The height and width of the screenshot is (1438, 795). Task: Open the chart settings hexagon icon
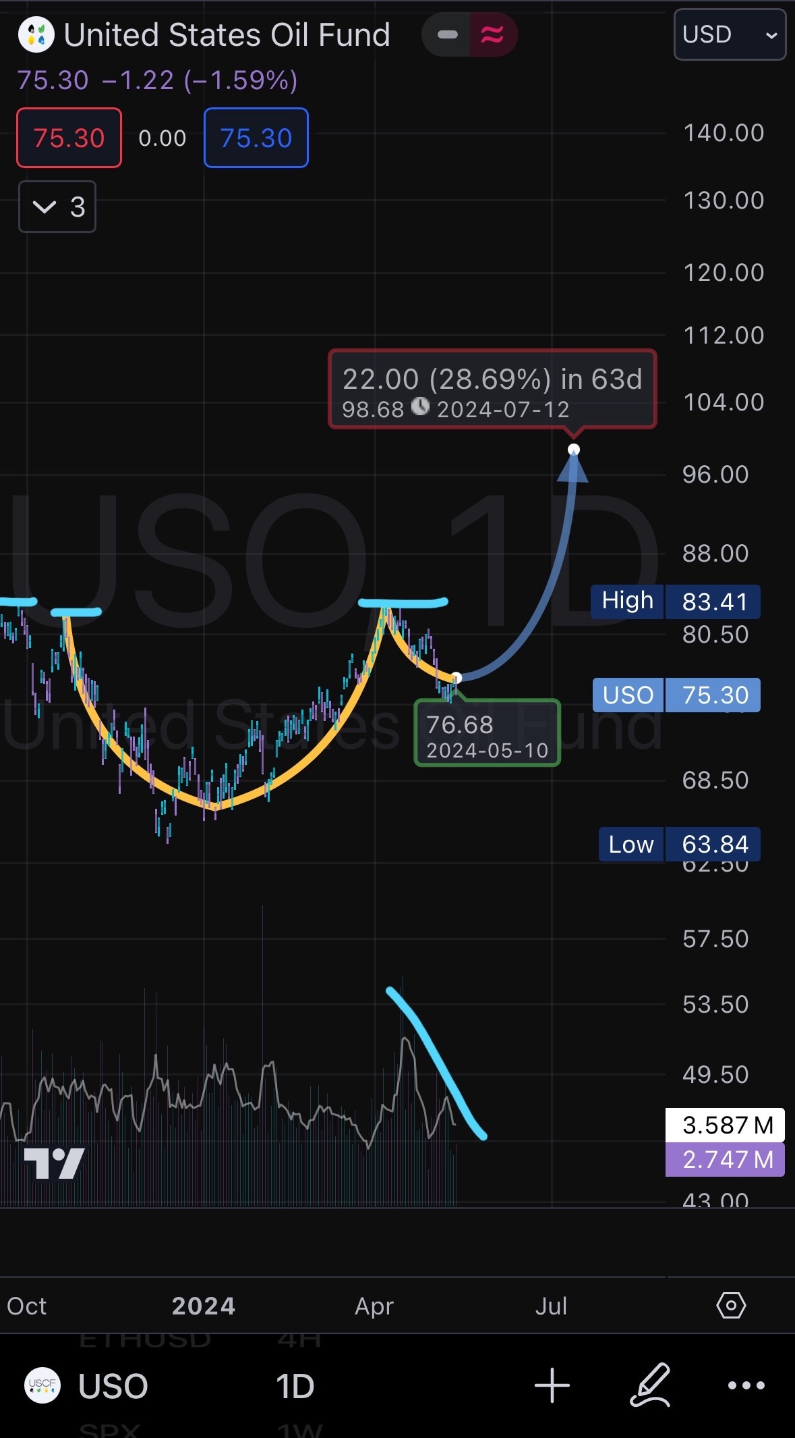click(x=731, y=1306)
